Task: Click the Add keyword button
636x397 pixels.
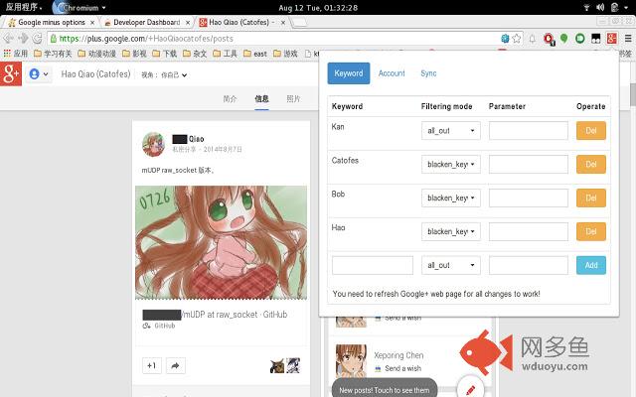Action: click(591, 265)
